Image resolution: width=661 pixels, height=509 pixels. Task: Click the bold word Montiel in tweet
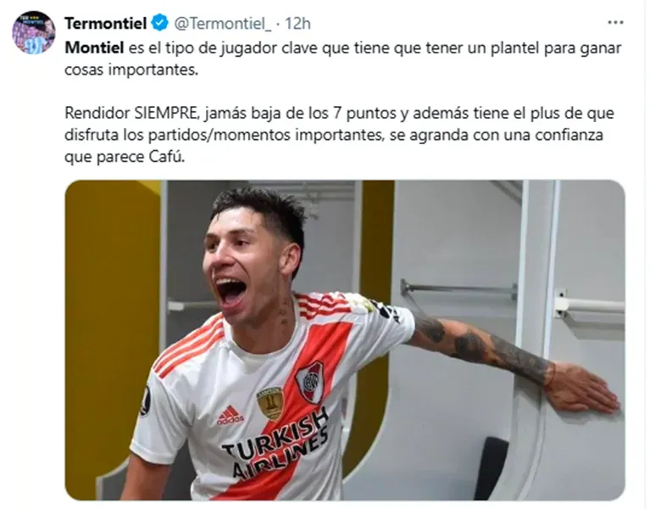[94, 48]
